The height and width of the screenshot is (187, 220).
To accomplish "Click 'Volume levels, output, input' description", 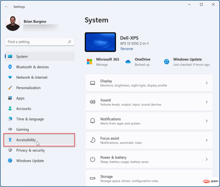I will click(x=131, y=104).
